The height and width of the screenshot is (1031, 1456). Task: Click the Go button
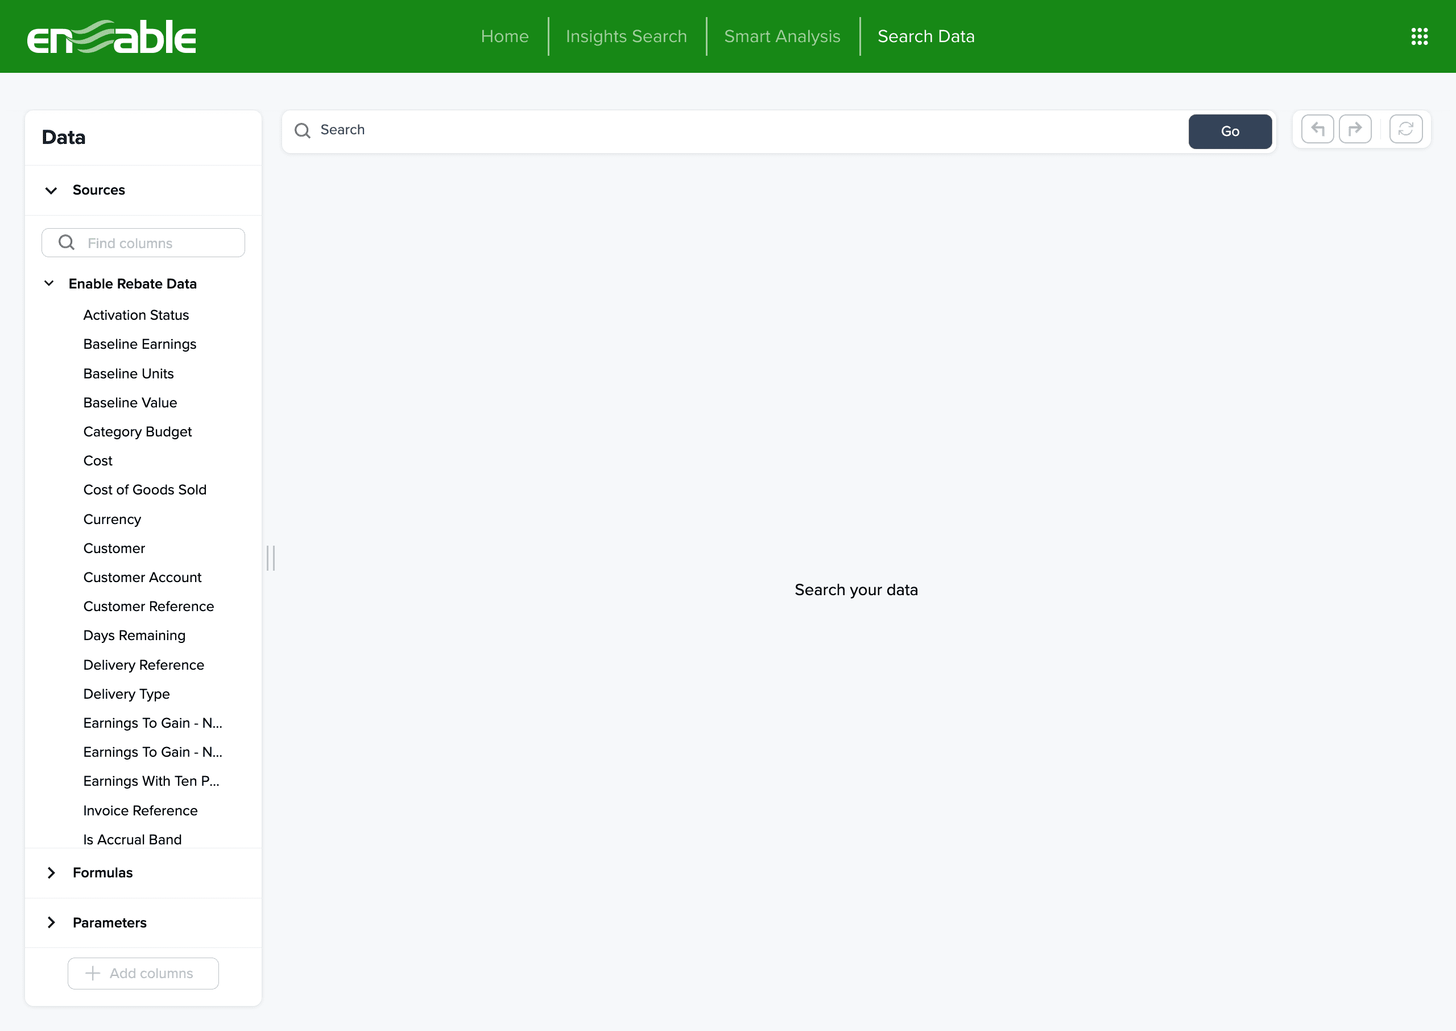(1230, 131)
